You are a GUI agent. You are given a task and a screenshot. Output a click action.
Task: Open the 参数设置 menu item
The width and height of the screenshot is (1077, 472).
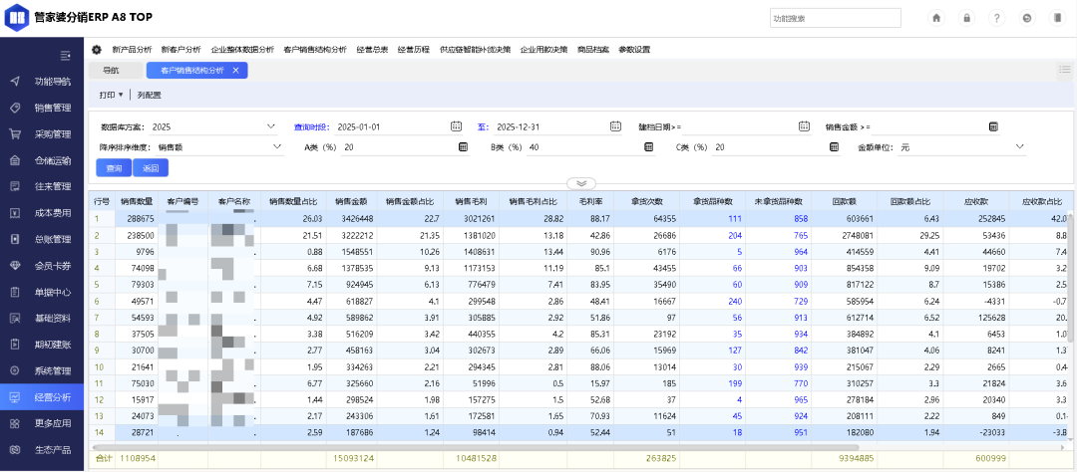tap(634, 50)
